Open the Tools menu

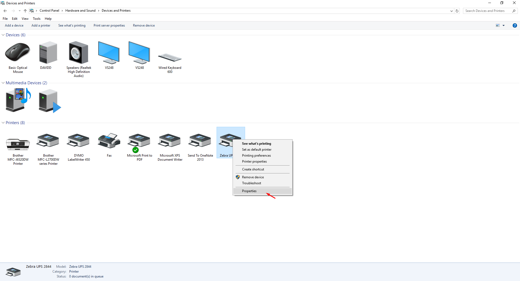click(37, 19)
